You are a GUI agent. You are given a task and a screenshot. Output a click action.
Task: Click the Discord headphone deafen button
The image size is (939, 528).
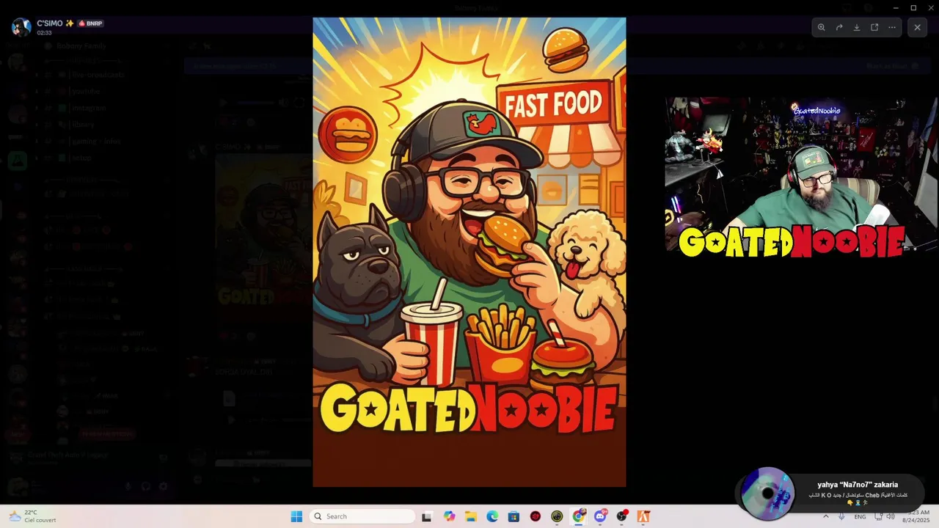(x=145, y=486)
